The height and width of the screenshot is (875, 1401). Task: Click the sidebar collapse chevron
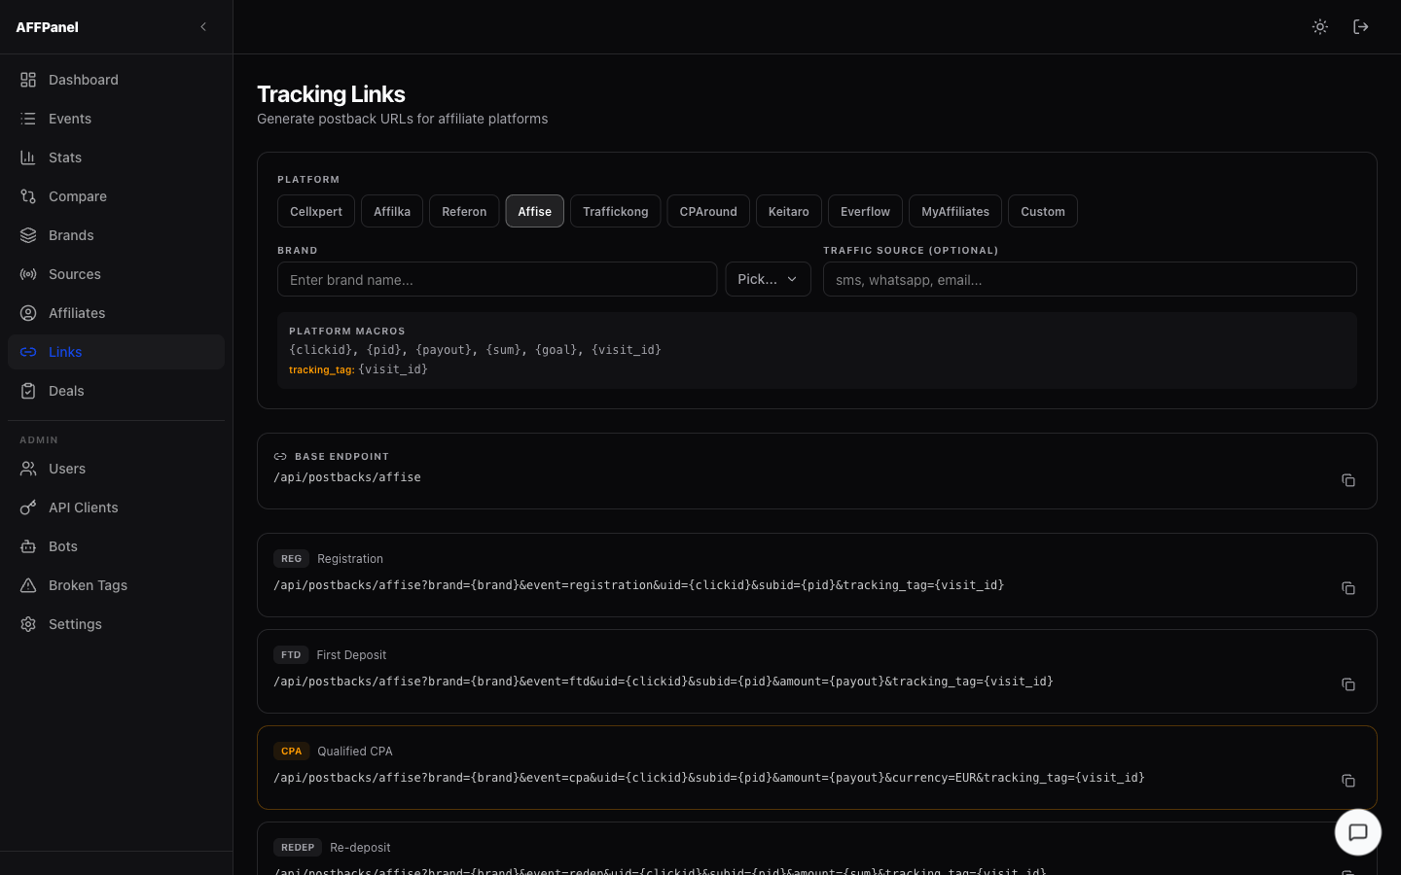pos(203,27)
